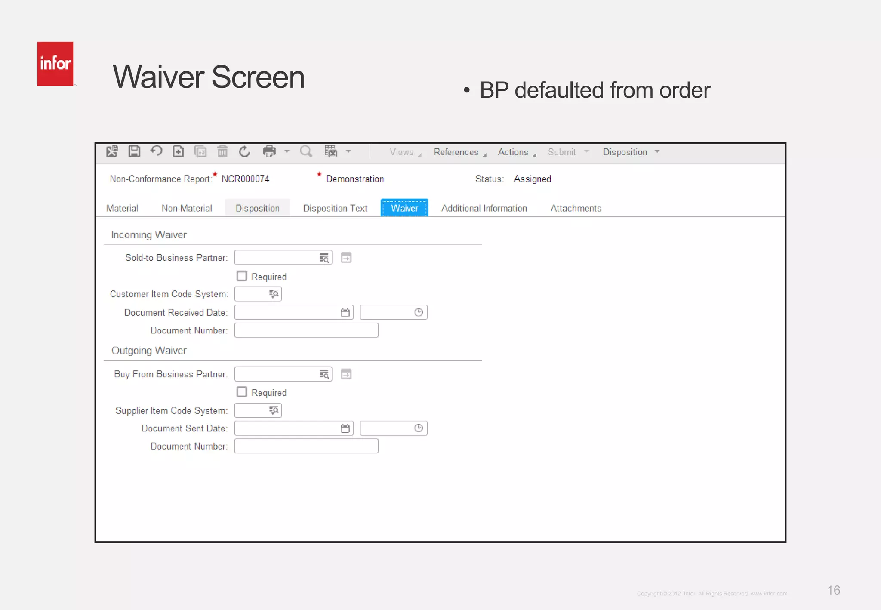Open calendar picker for Document Received Date
This screenshot has height=610, width=881.
tap(345, 313)
